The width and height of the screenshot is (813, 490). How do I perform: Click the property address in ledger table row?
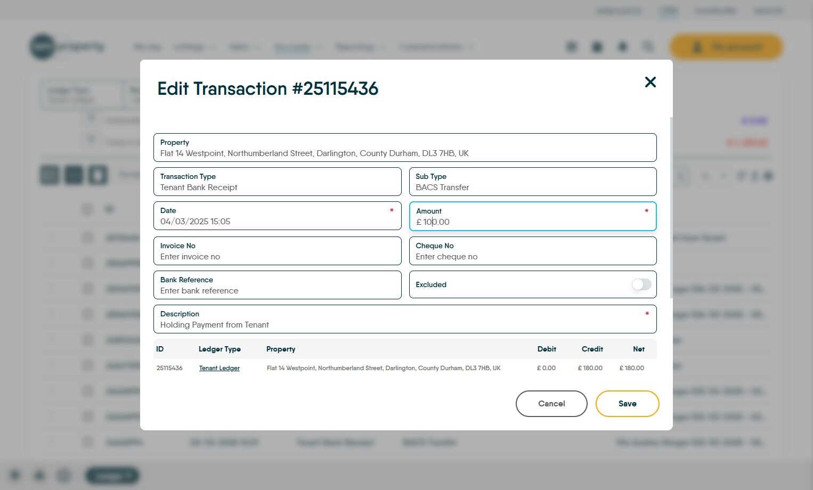point(384,368)
